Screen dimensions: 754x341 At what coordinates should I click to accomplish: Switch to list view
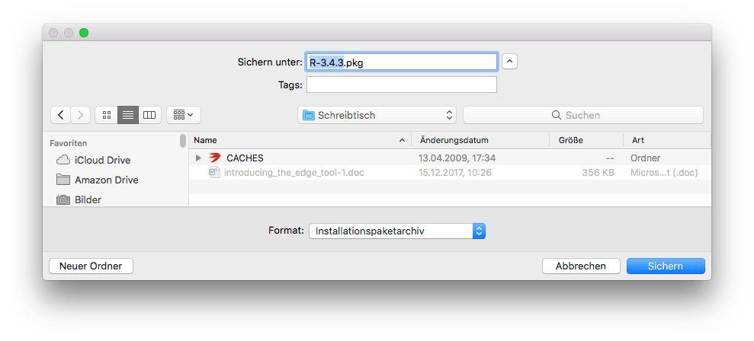point(128,115)
